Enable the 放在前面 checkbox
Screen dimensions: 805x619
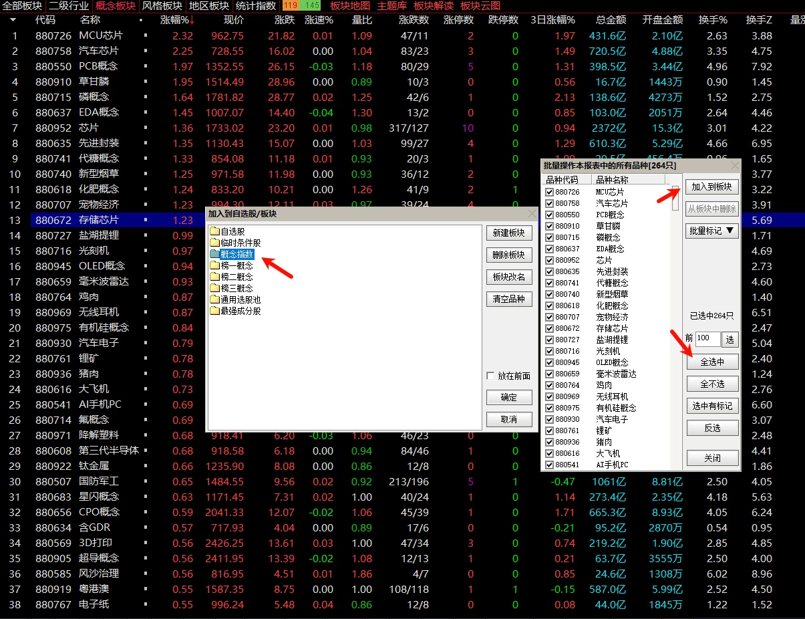click(x=491, y=376)
